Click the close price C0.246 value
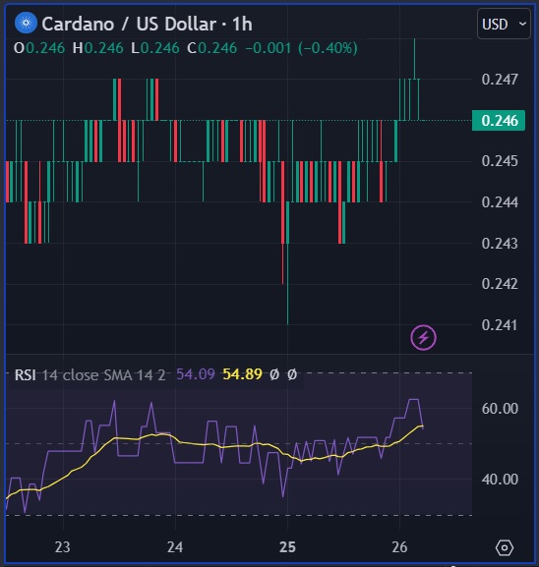This screenshot has height=567, width=539. point(211,48)
